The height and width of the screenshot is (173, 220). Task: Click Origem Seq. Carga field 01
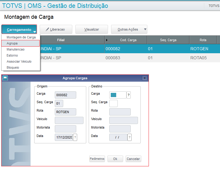pos(59,103)
